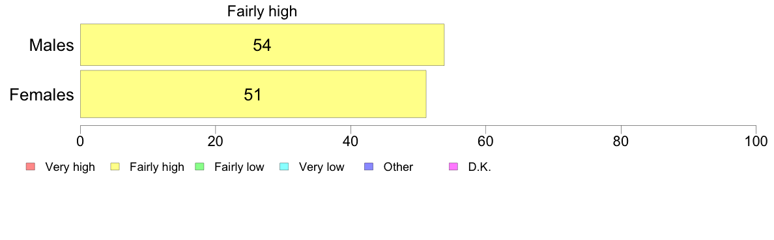Click the green Fairly low legend swatch
Image resolution: width=774 pixels, height=240 pixels.
(199, 167)
